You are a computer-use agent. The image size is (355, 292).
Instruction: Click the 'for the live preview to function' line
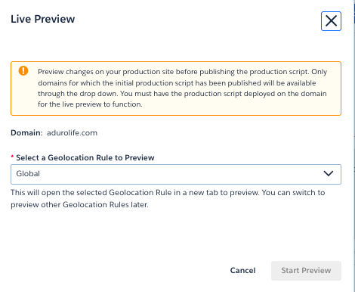pyautogui.click(x=90, y=104)
